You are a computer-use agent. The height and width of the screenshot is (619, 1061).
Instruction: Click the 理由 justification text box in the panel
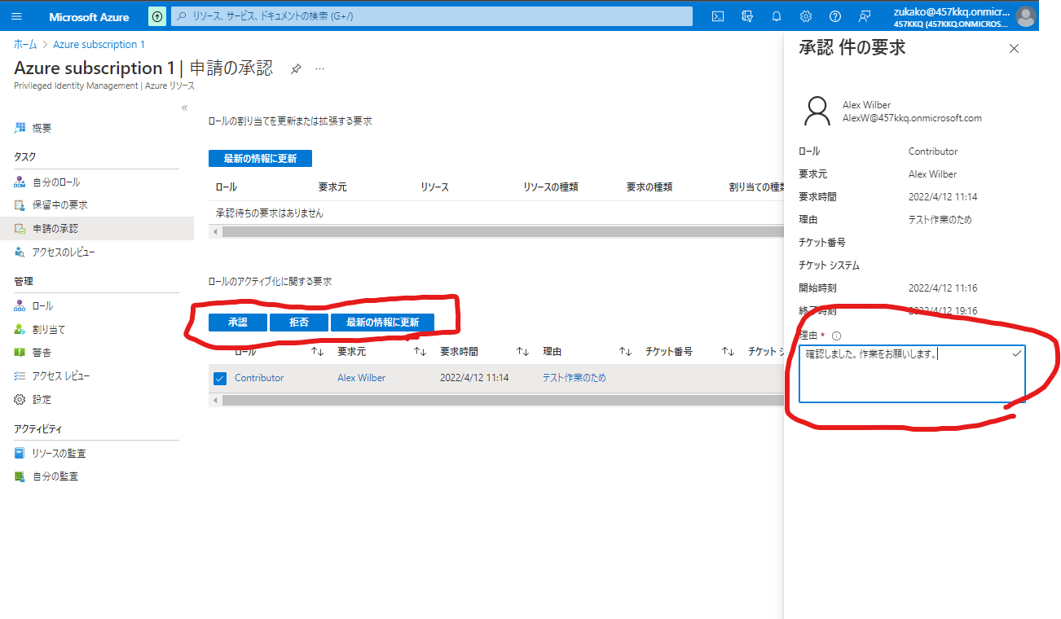point(912,374)
